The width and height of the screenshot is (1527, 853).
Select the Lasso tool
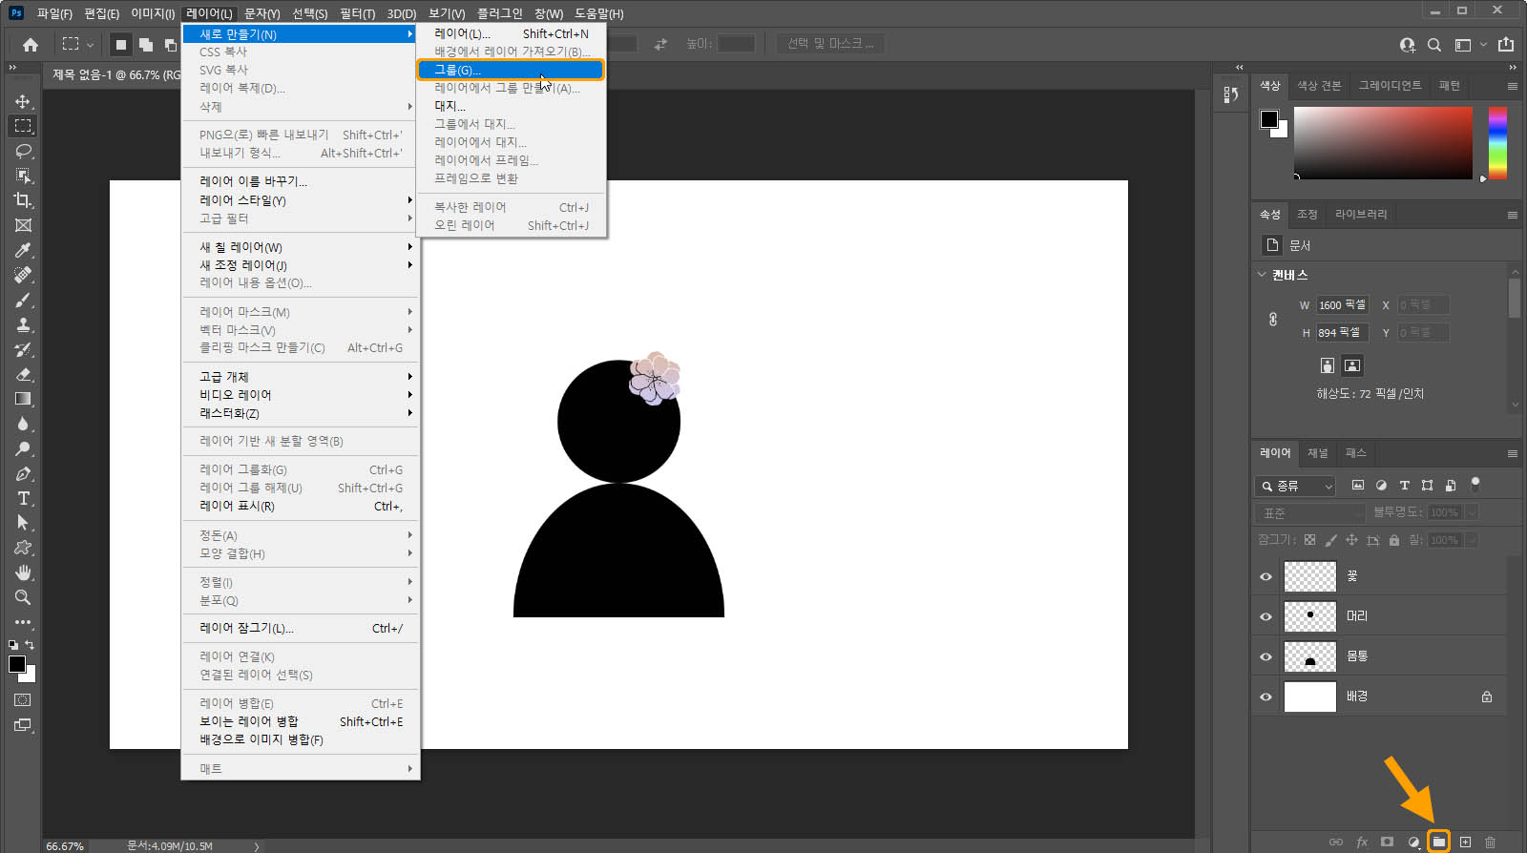23,151
